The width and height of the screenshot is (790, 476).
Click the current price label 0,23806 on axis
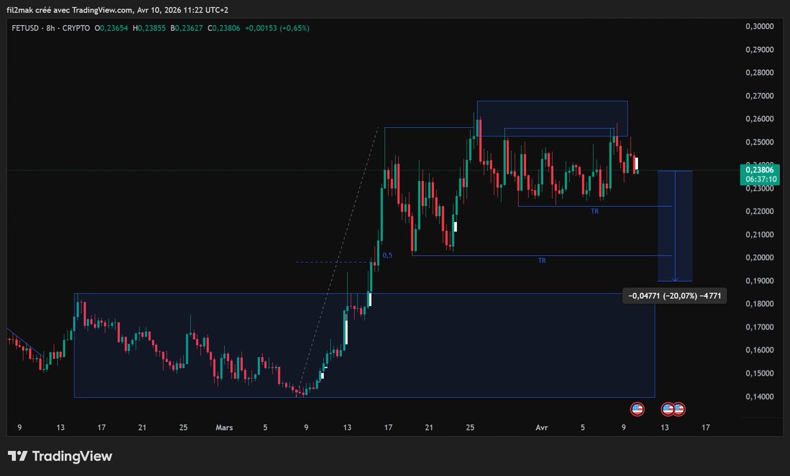click(x=760, y=169)
